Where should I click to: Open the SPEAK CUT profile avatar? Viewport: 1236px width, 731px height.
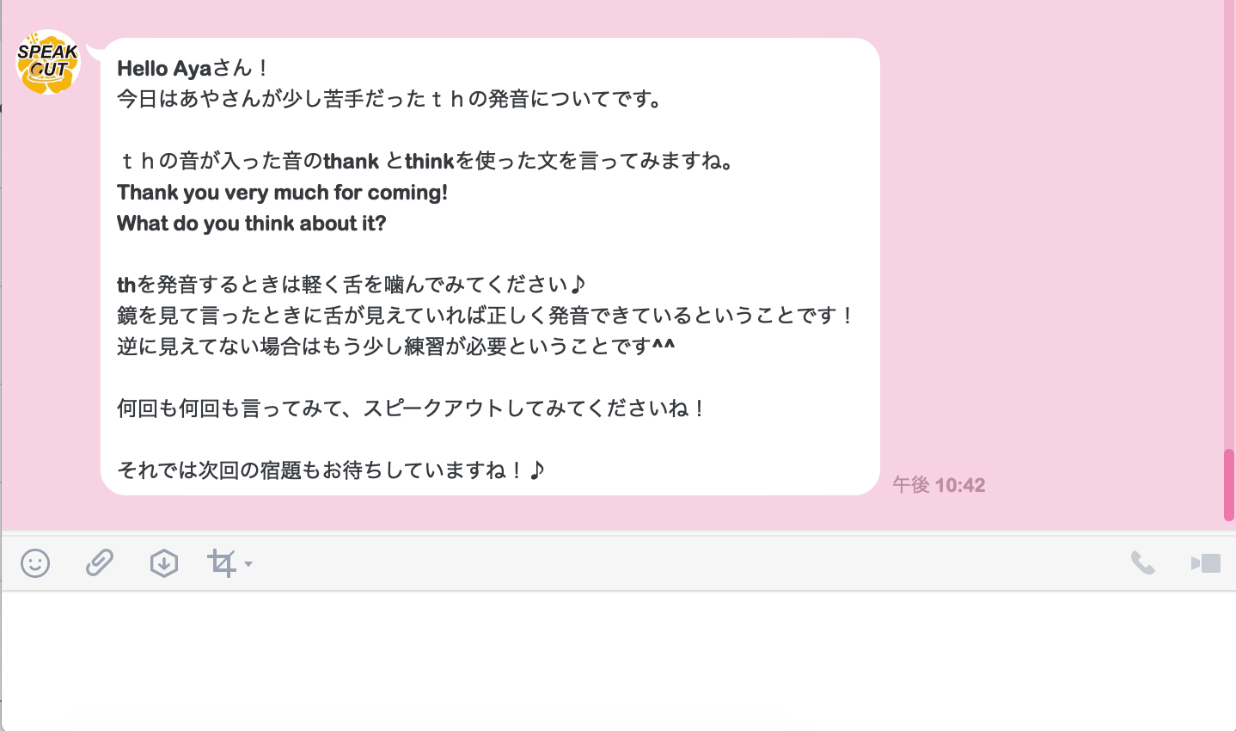click(x=48, y=62)
